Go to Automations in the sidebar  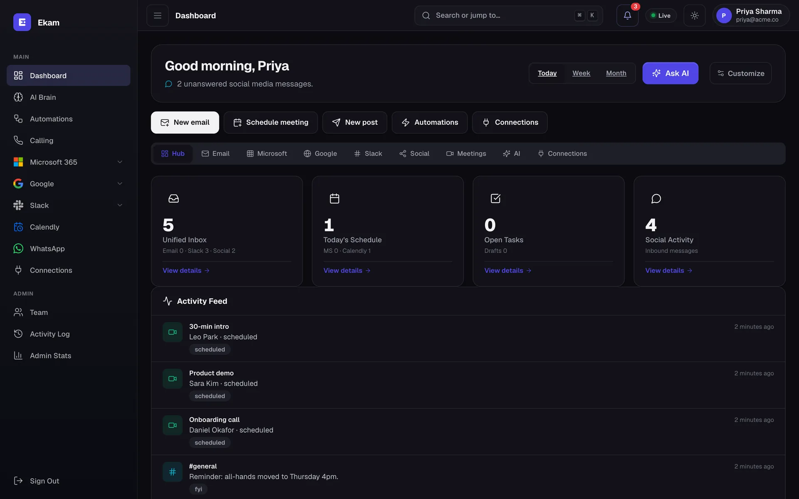point(68,119)
